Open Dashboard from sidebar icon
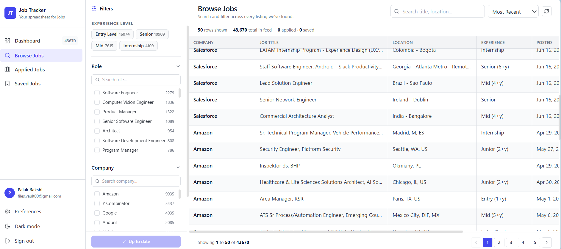561x249 pixels. tap(7, 41)
